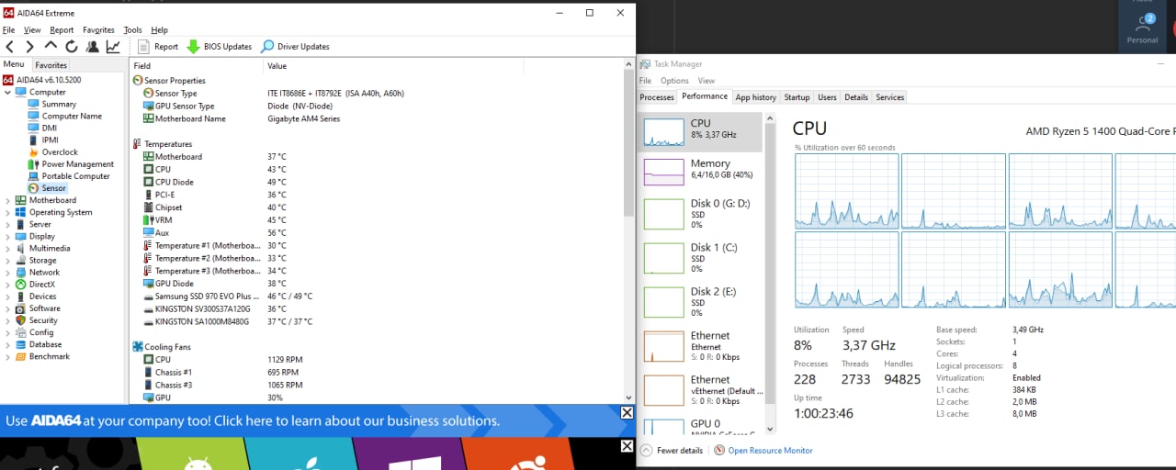Open Task Manager App history tab
The height and width of the screenshot is (470, 1176).
pyautogui.click(x=756, y=97)
